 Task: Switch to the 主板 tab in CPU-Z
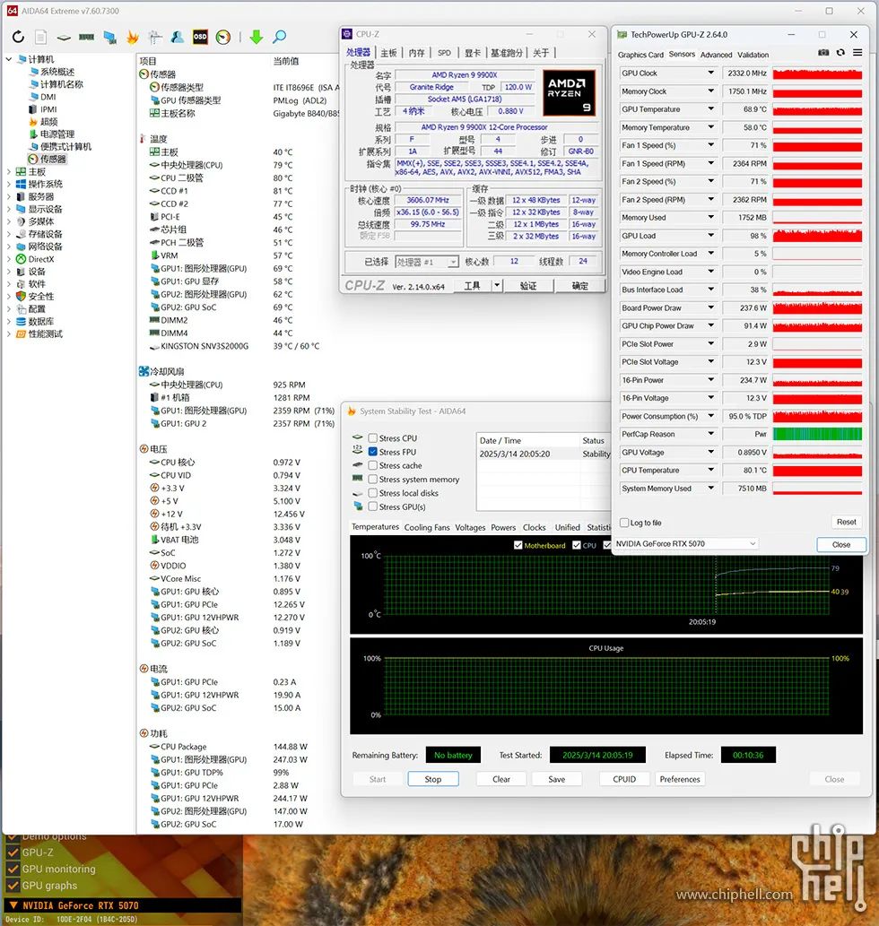(x=388, y=53)
